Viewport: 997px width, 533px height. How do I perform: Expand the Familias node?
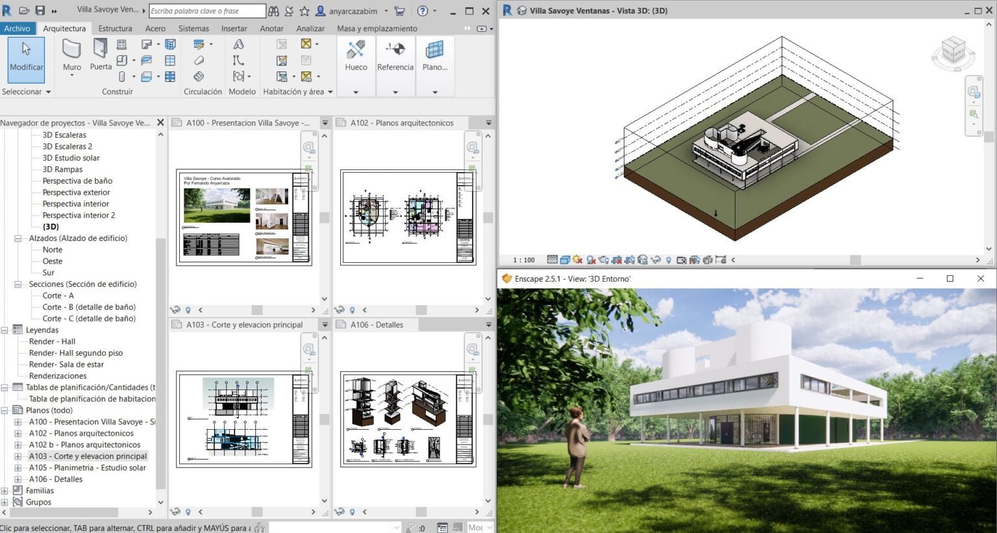pyautogui.click(x=5, y=491)
